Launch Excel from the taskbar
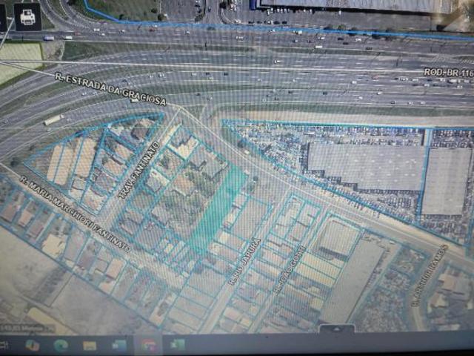 click(x=177, y=345)
